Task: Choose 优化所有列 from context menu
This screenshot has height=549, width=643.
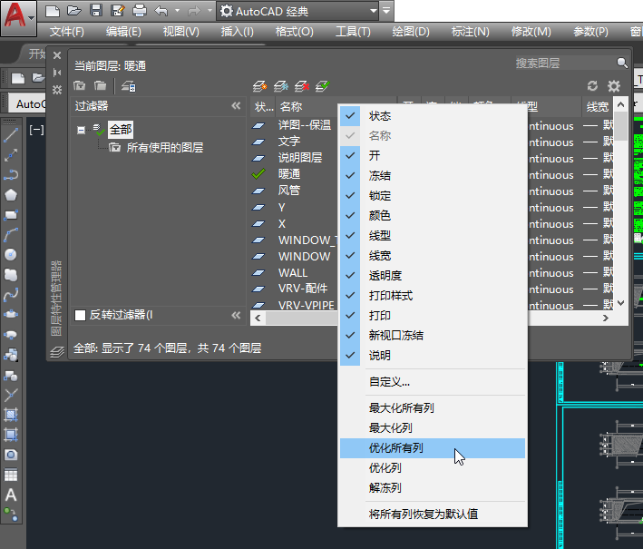Action: (433, 448)
